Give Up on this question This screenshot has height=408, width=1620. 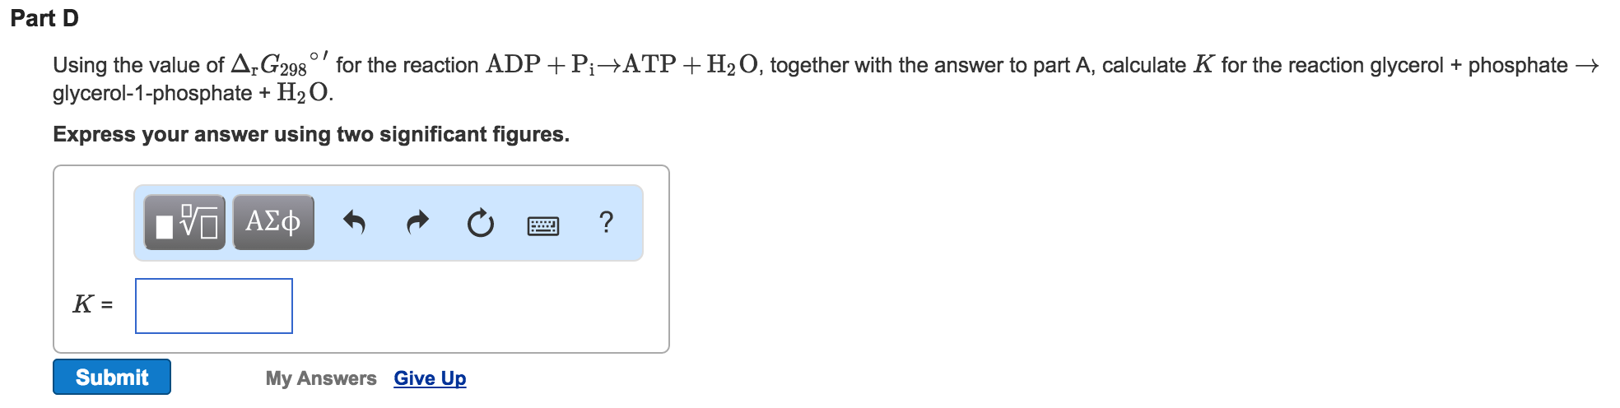pyautogui.click(x=430, y=378)
